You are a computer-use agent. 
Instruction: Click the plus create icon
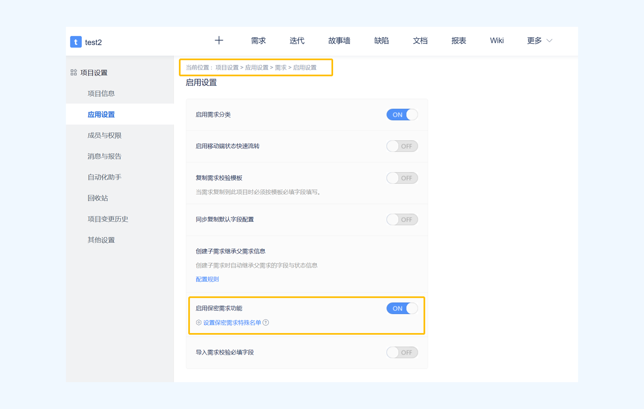[219, 40]
